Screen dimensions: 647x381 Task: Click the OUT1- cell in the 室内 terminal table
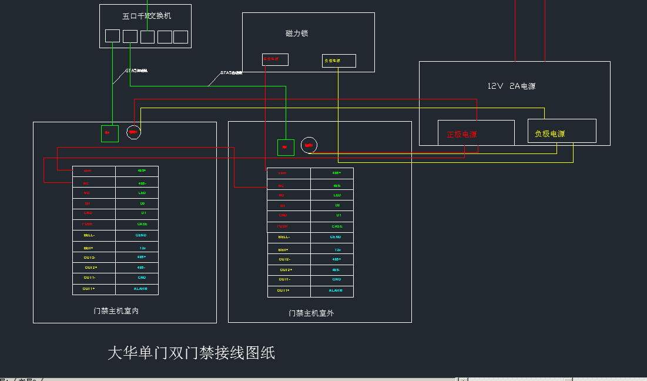[x=93, y=279]
